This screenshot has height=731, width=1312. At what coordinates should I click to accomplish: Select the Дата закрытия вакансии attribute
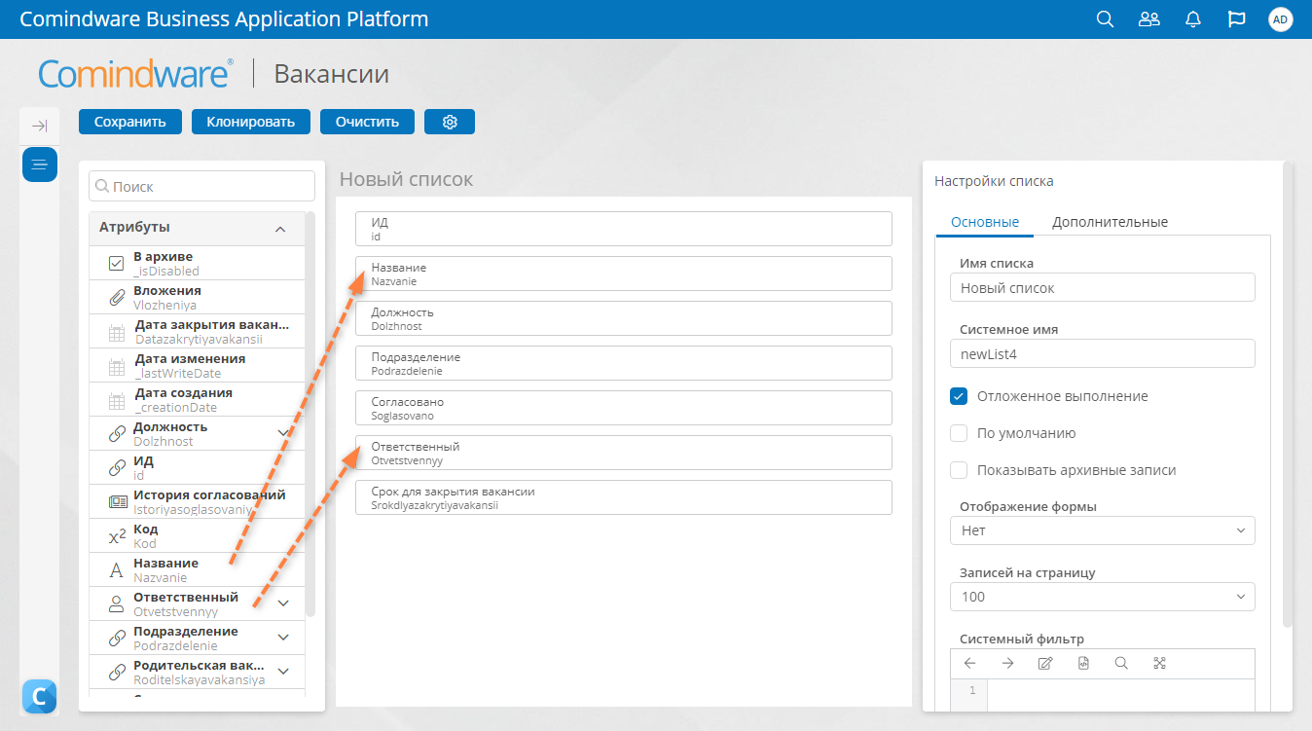click(x=198, y=332)
